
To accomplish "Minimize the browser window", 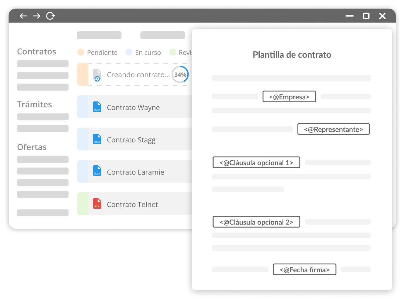I will pyautogui.click(x=350, y=16).
